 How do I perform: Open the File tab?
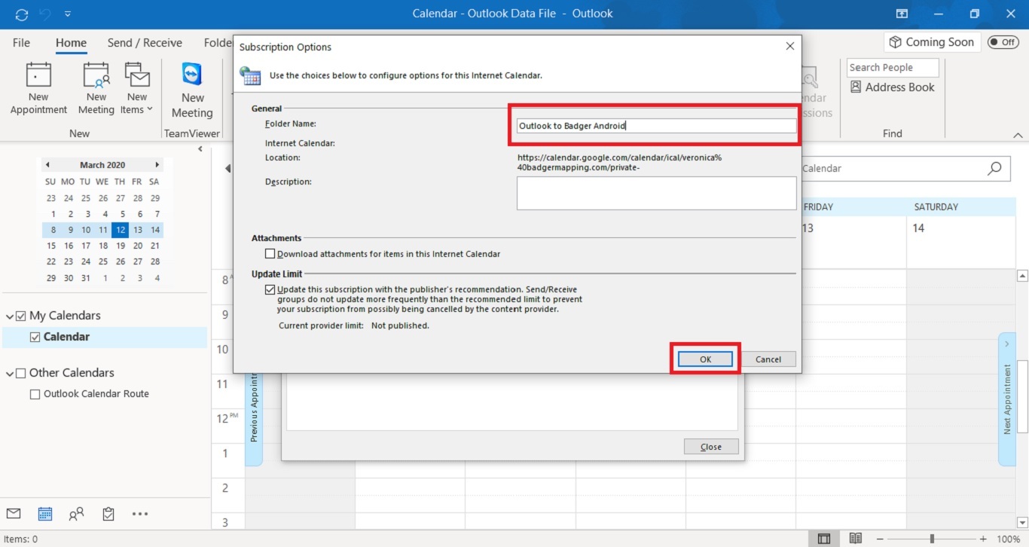(21, 43)
